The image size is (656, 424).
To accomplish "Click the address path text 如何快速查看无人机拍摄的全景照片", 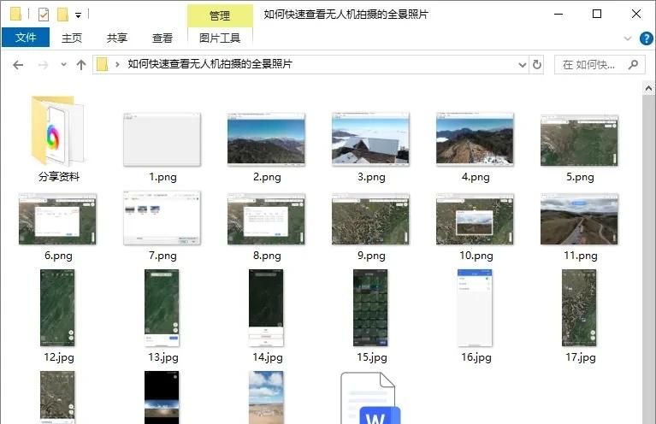I will pos(210,64).
